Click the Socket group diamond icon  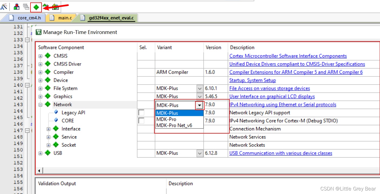(x=56, y=145)
